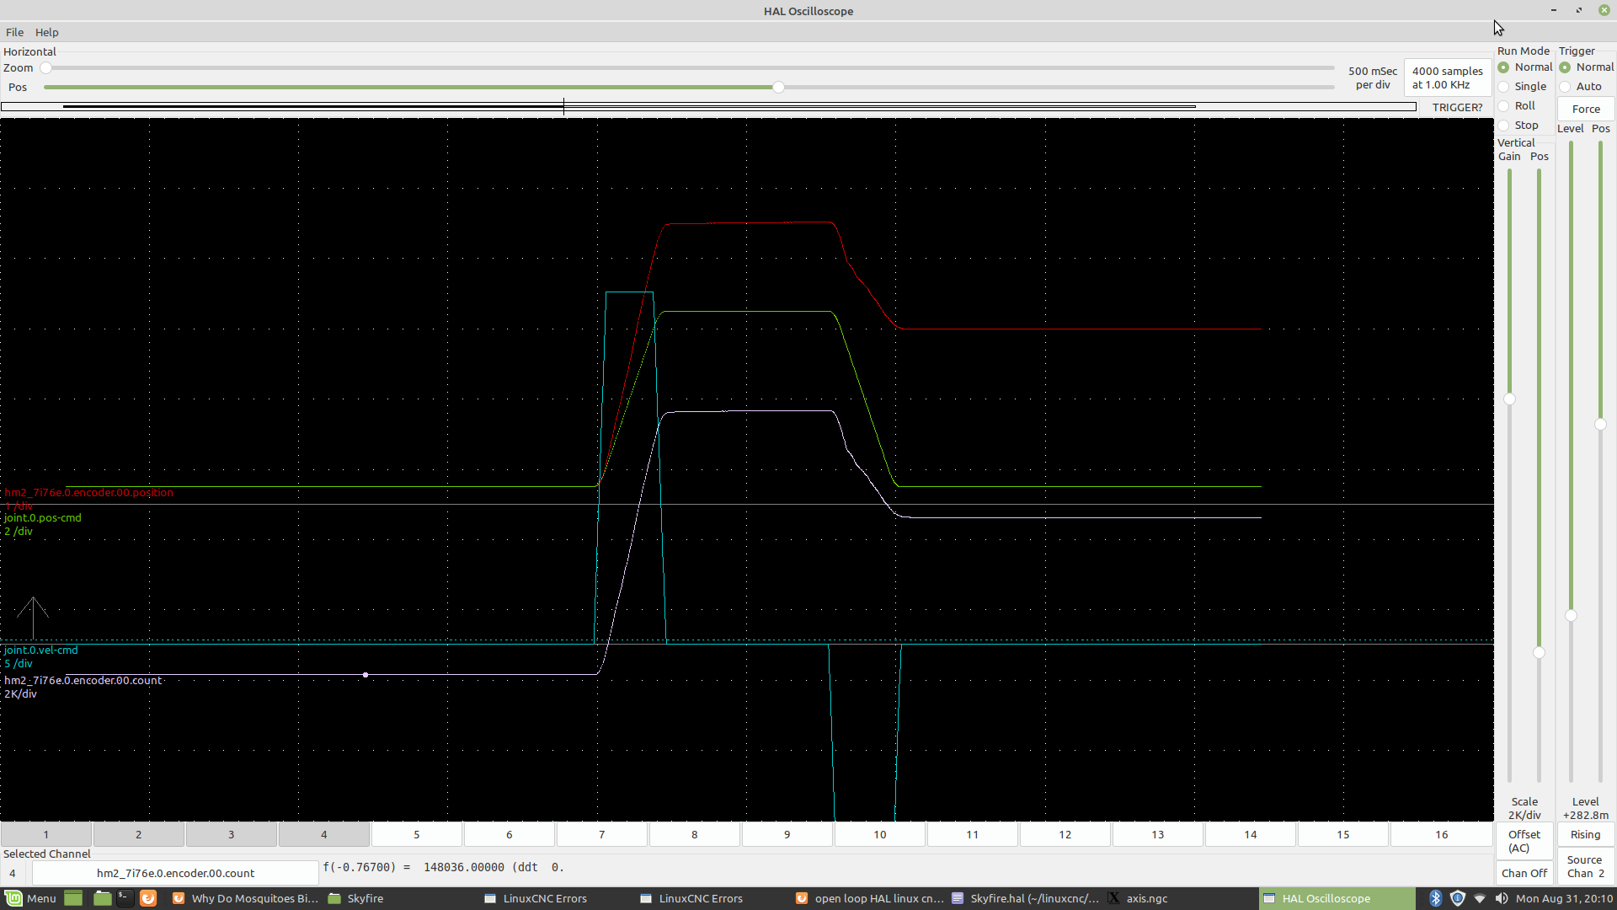
Task: Toggle the Rising trigger edge button
Action: point(1585,834)
